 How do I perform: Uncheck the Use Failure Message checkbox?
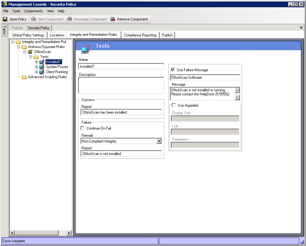(173, 70)
